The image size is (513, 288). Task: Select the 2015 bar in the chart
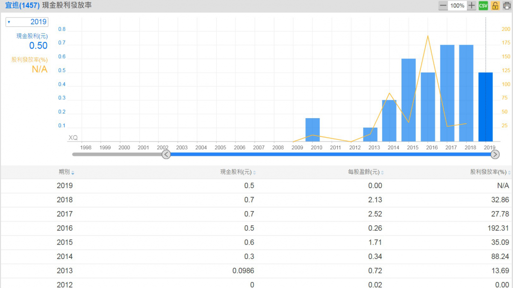pos(409,100)
